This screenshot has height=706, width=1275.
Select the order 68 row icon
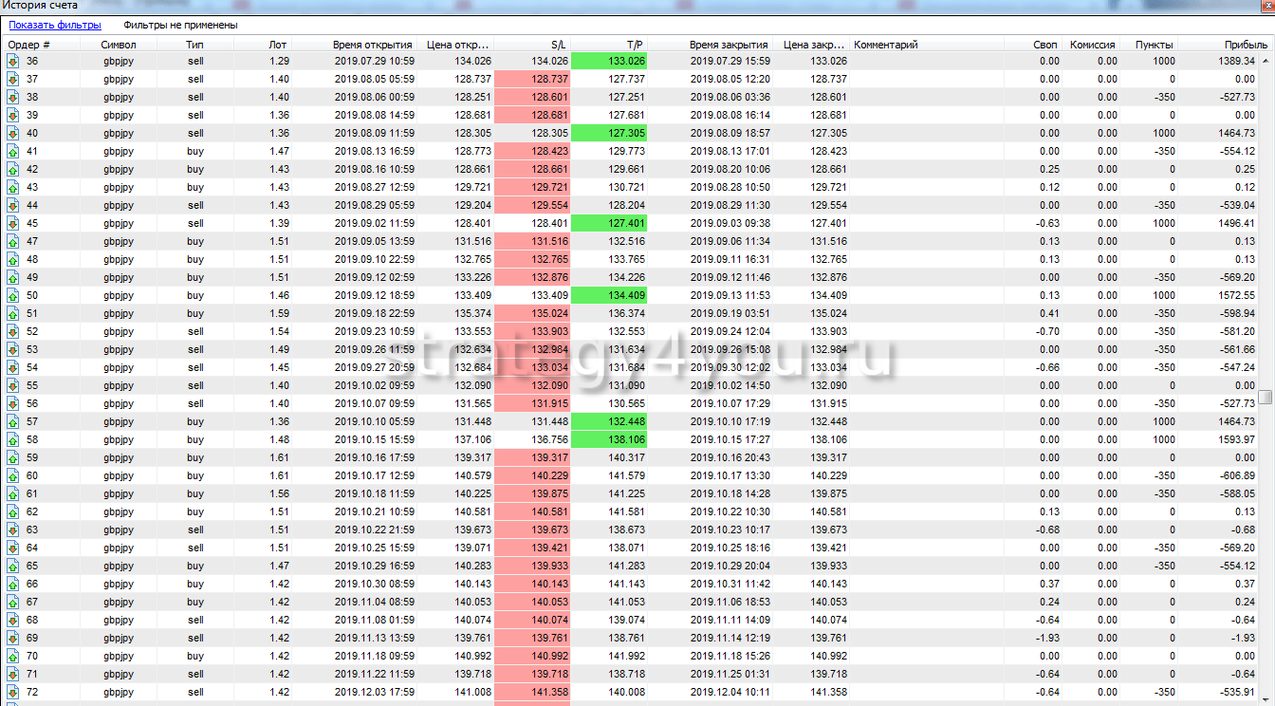13,620
